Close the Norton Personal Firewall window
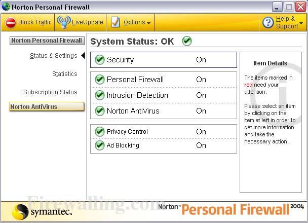Viewport: 308px width, 223px height. (301, 7)
